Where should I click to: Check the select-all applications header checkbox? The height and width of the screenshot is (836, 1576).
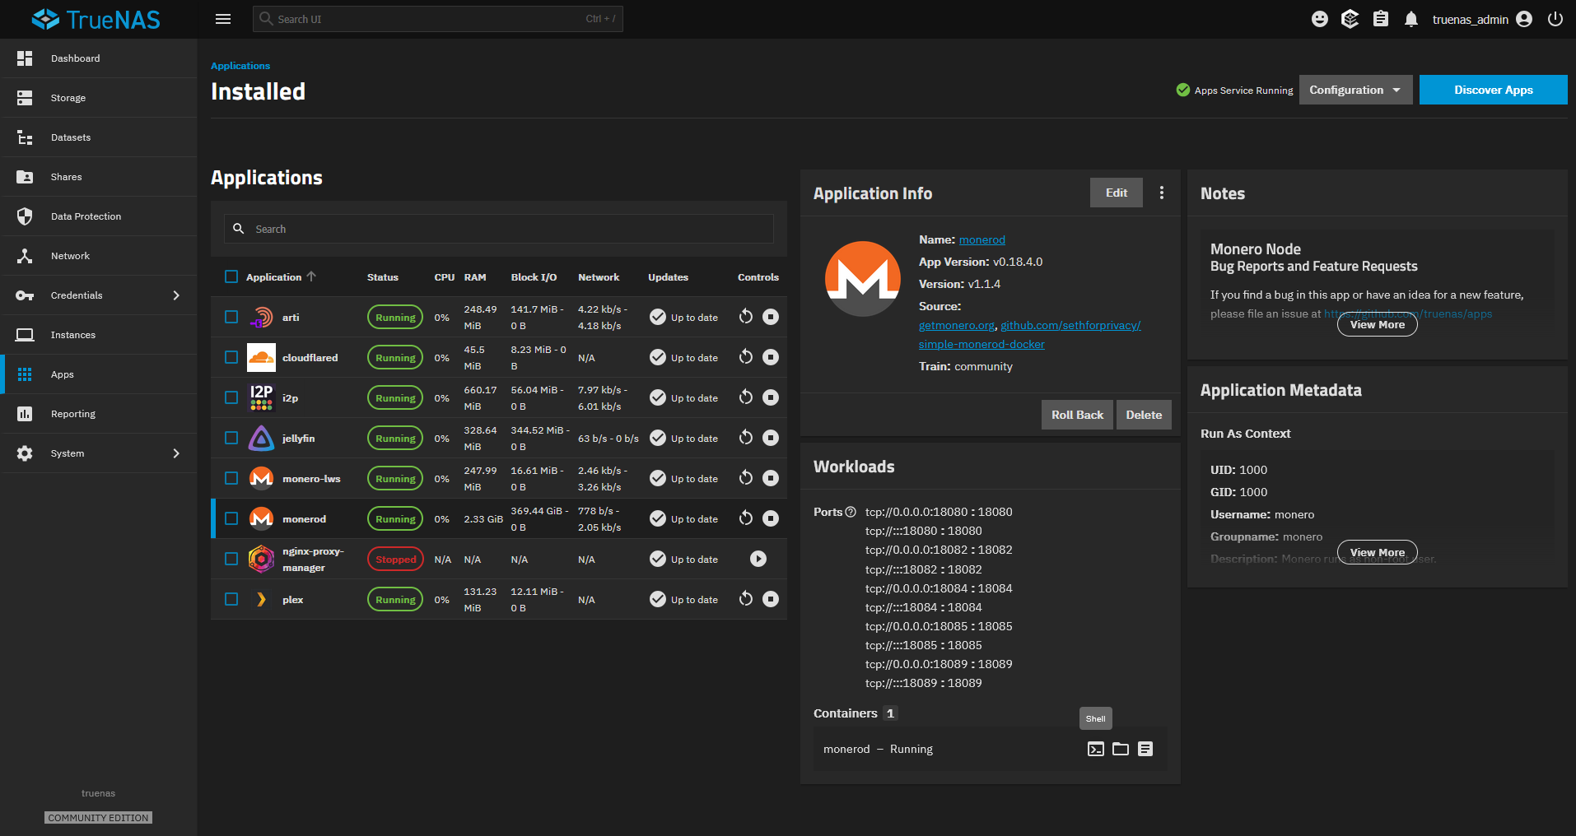pos(231,276)
